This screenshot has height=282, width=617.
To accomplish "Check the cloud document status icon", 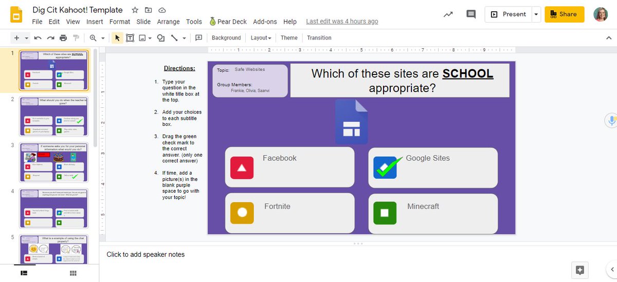I will 162,10.
